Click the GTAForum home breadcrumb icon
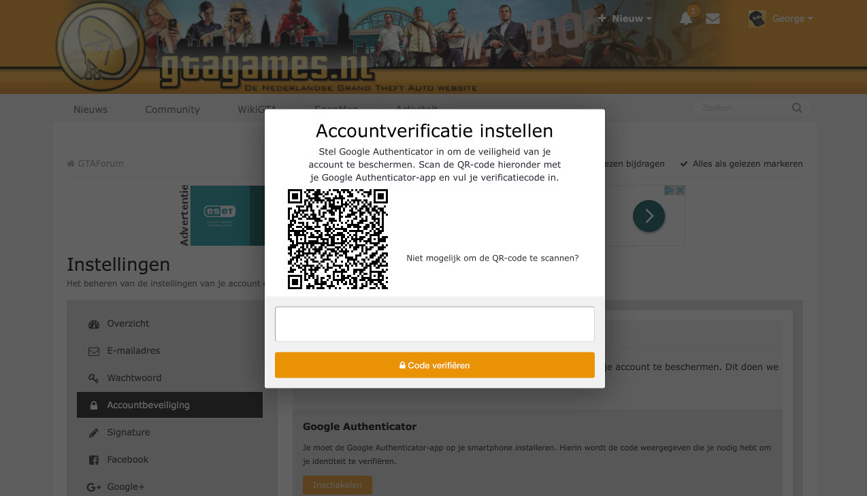The width and height of the screenshot is (867, 496). 71,164
